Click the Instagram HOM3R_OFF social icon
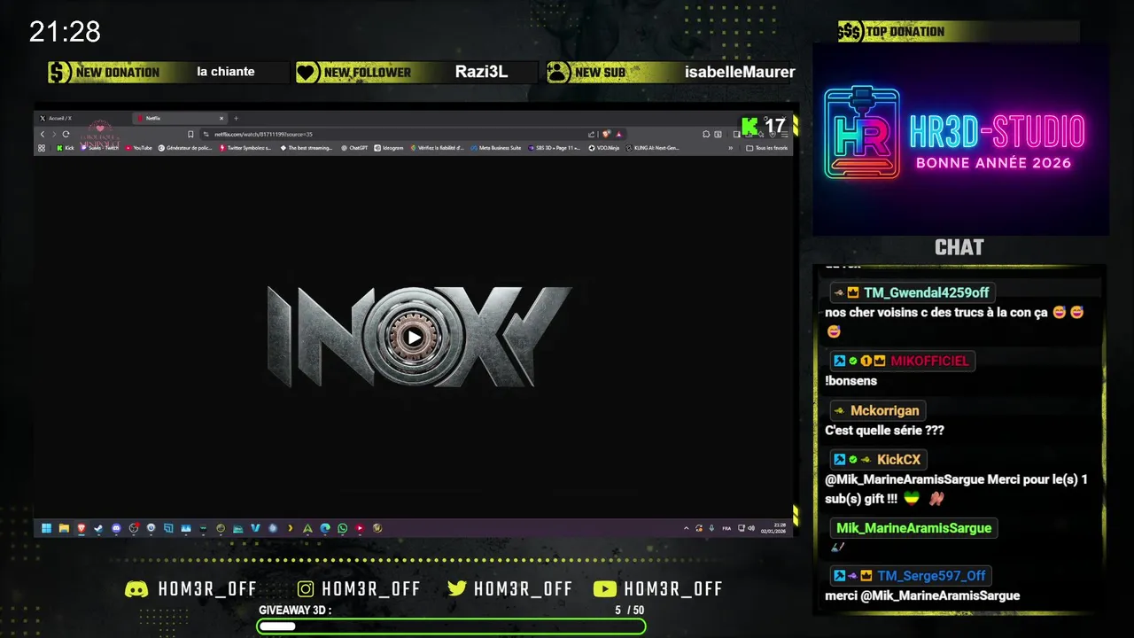 click(306, 589)
